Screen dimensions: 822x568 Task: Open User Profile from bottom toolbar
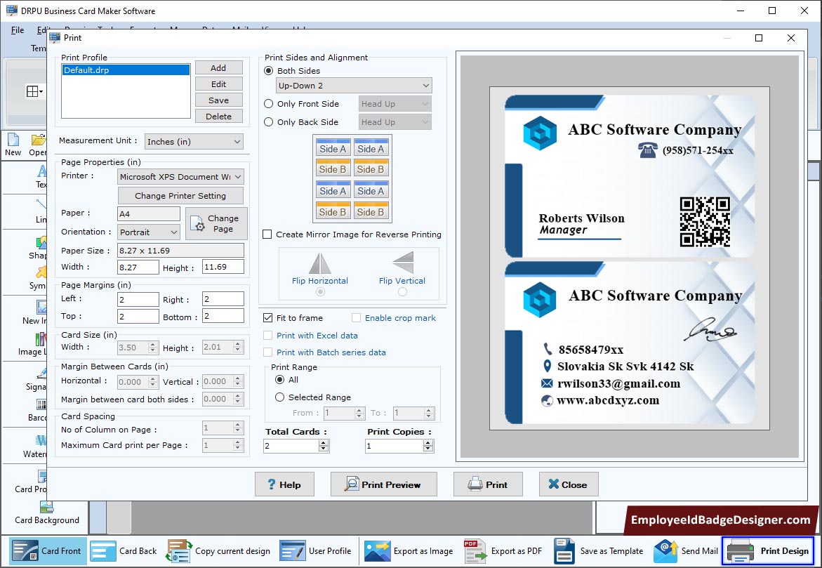(x=315, y=550)
